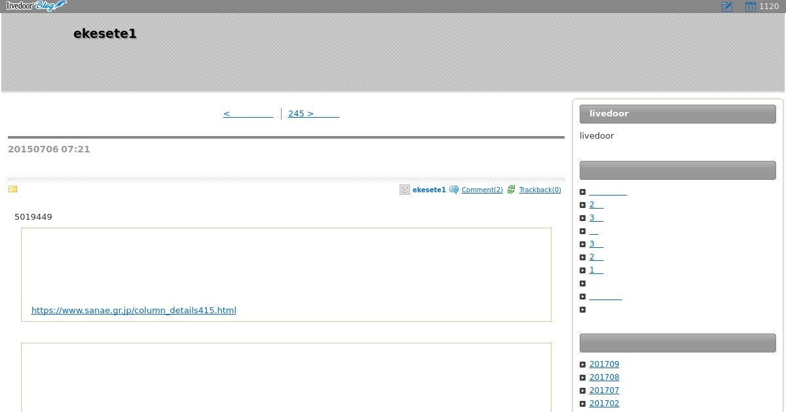Click the green trackback arrows icon
Image resolution: width=786 pixels, height=412 pixels.
click(x=512, y=190)
